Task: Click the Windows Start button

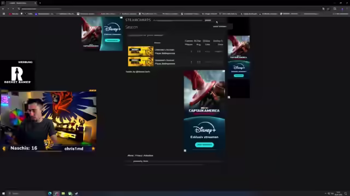Action: click(3, 194)
